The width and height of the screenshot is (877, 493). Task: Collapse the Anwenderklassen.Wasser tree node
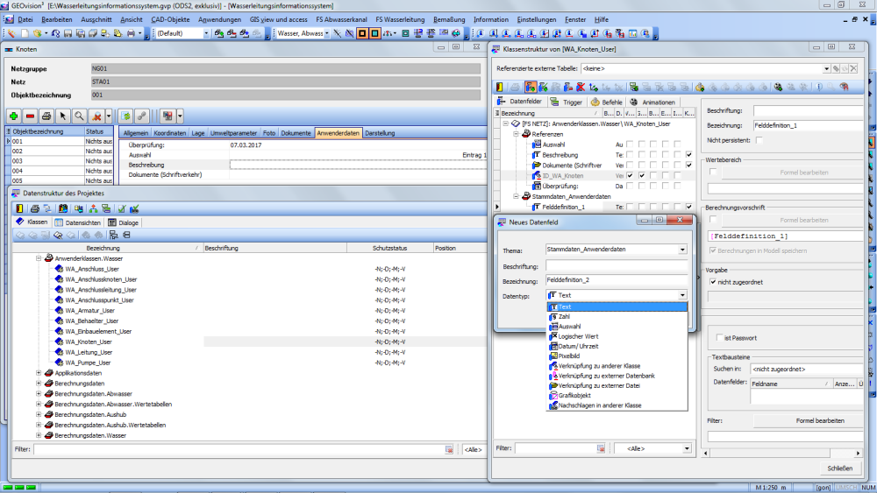(39, 258)
